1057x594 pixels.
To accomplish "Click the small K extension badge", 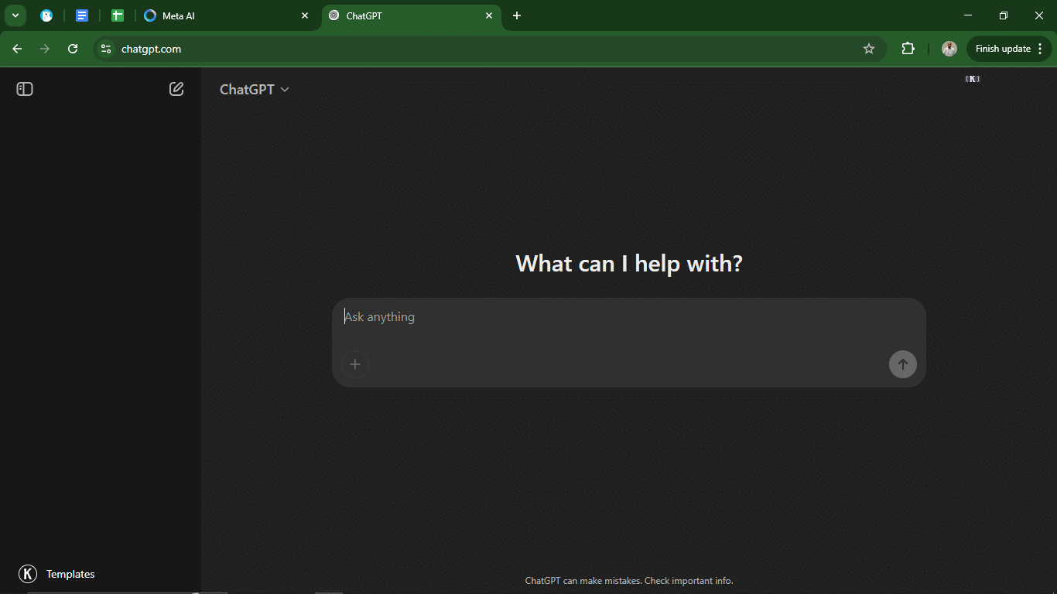I will [x=973, y=79].
